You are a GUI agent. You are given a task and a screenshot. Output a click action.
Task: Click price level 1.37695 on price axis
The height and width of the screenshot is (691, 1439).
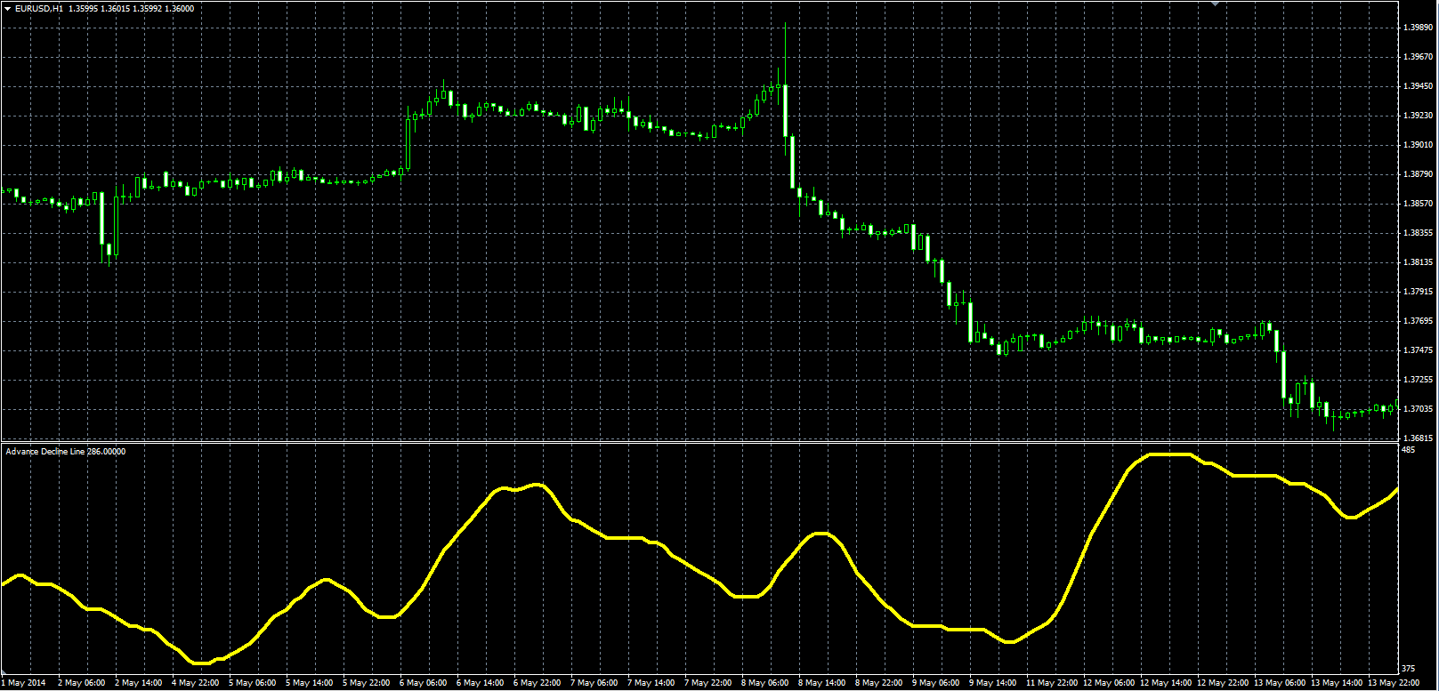coord(1418,321)
